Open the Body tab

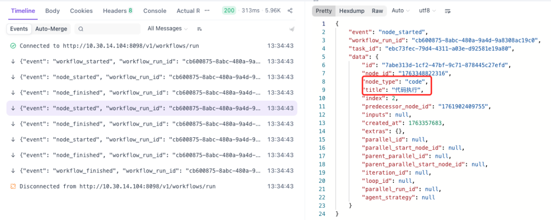pos(53,11)
